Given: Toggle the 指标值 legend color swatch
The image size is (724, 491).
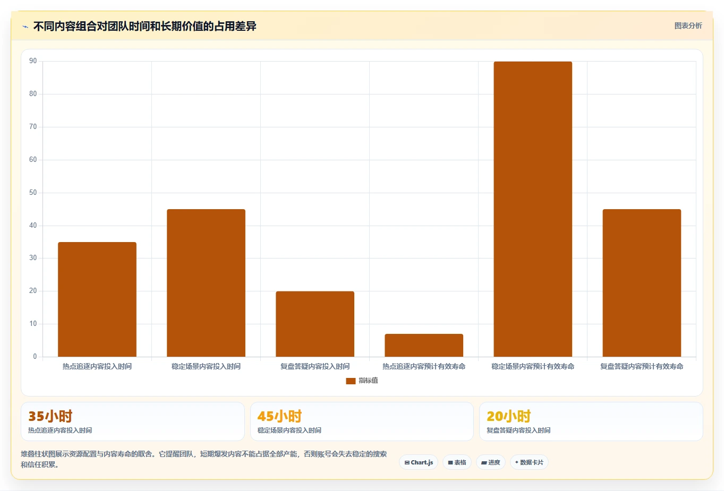Looking at the screenshot, I should [351, 381].
